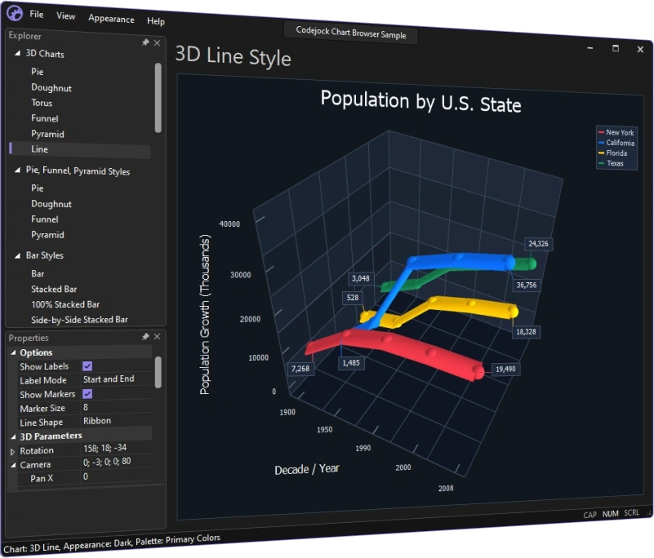Screen dimensions: 654x558
Task: Click the Florida legend color marker
Action: point(601,153)
